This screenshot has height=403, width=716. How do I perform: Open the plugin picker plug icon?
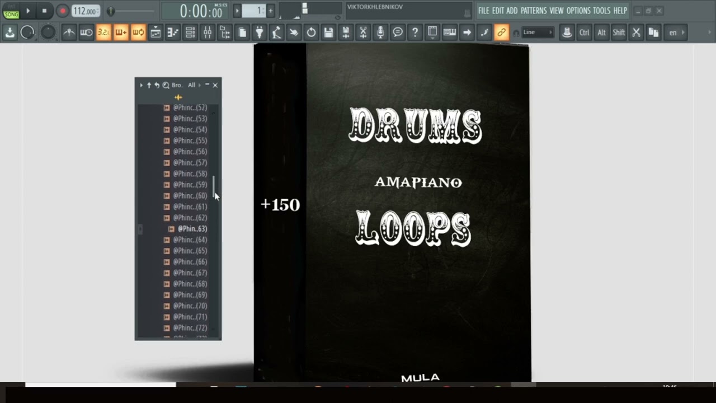pyautogui.click(x=260, y=32)
